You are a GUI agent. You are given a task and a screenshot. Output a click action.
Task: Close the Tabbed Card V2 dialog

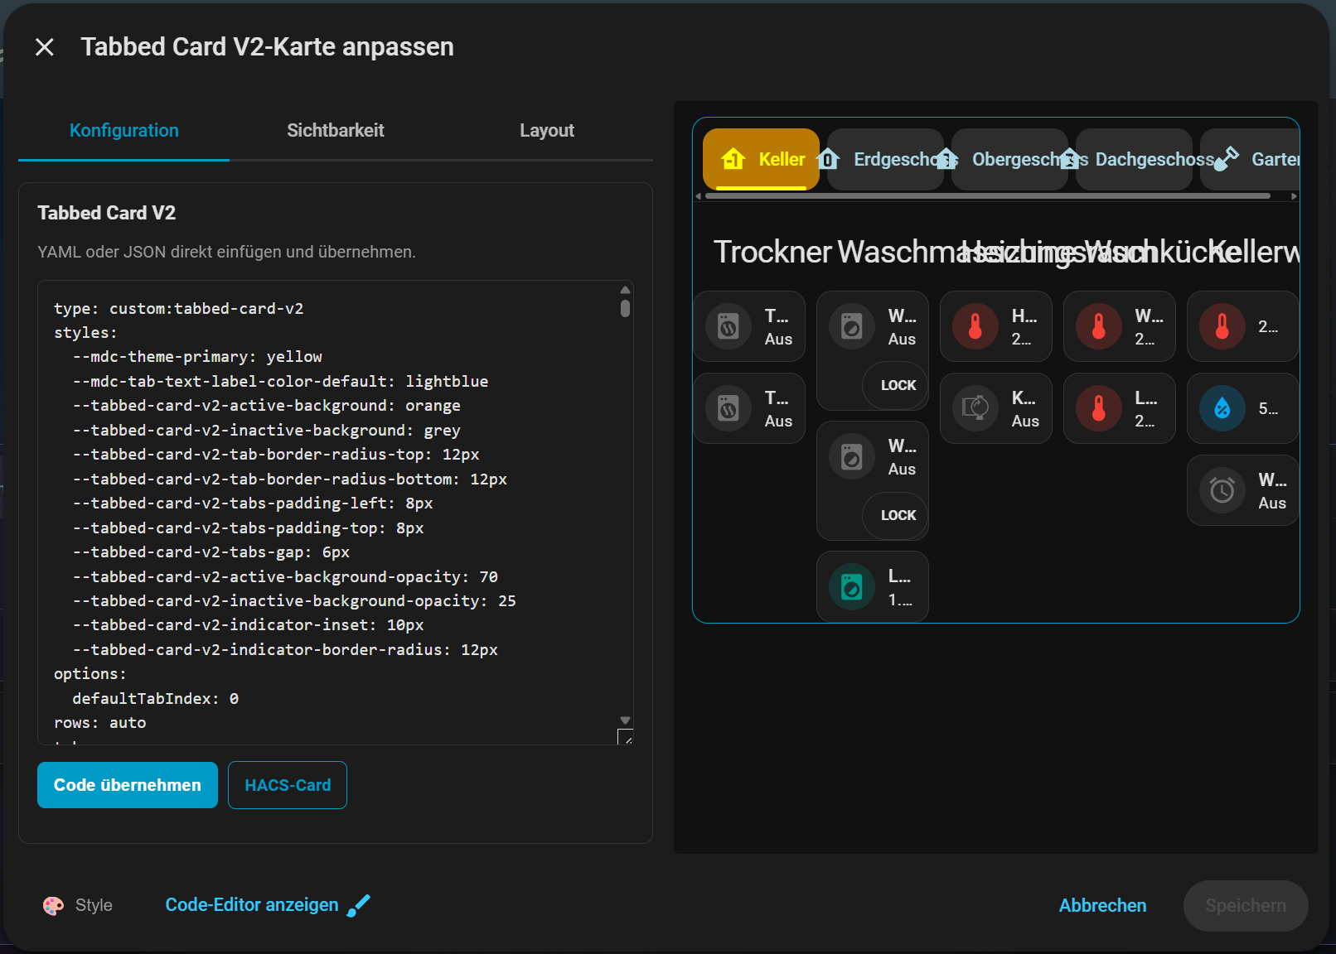point(45,47)
